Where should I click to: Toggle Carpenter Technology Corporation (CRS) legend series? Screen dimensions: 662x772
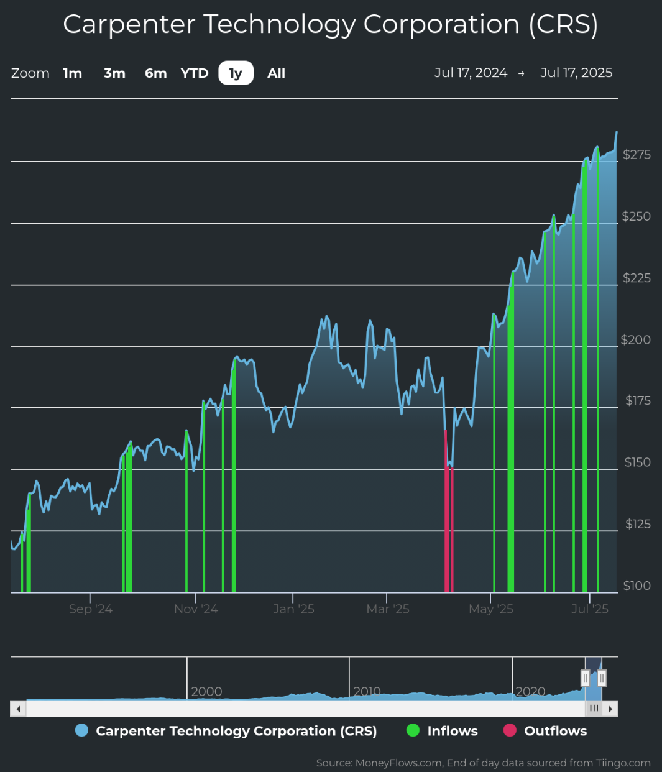[x=226, y=731]
